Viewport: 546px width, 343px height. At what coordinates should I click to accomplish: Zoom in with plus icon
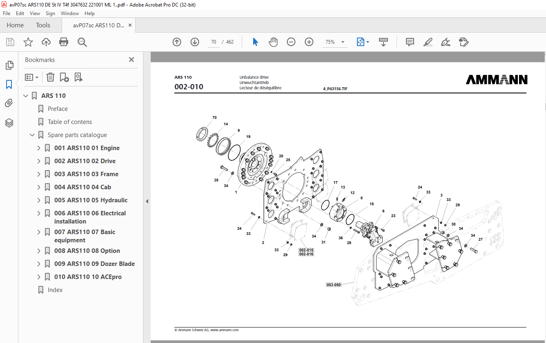click(309, 42)
